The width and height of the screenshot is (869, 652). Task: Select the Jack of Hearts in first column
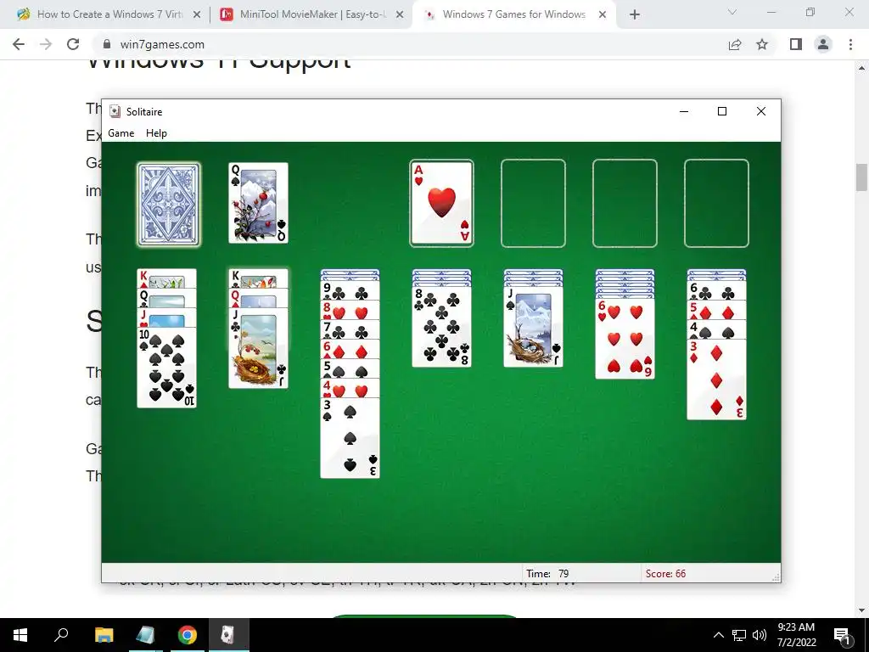pos(167,318)
